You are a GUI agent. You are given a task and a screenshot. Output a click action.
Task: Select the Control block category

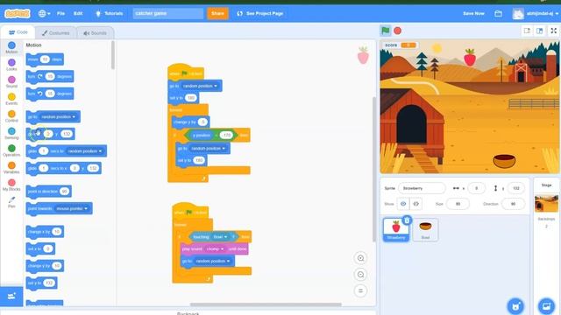(x=11, y=116)
